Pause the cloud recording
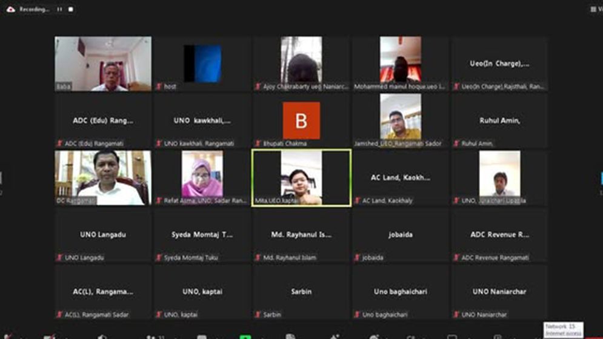The height and width of the screenshot is (339, 603). 59,10
